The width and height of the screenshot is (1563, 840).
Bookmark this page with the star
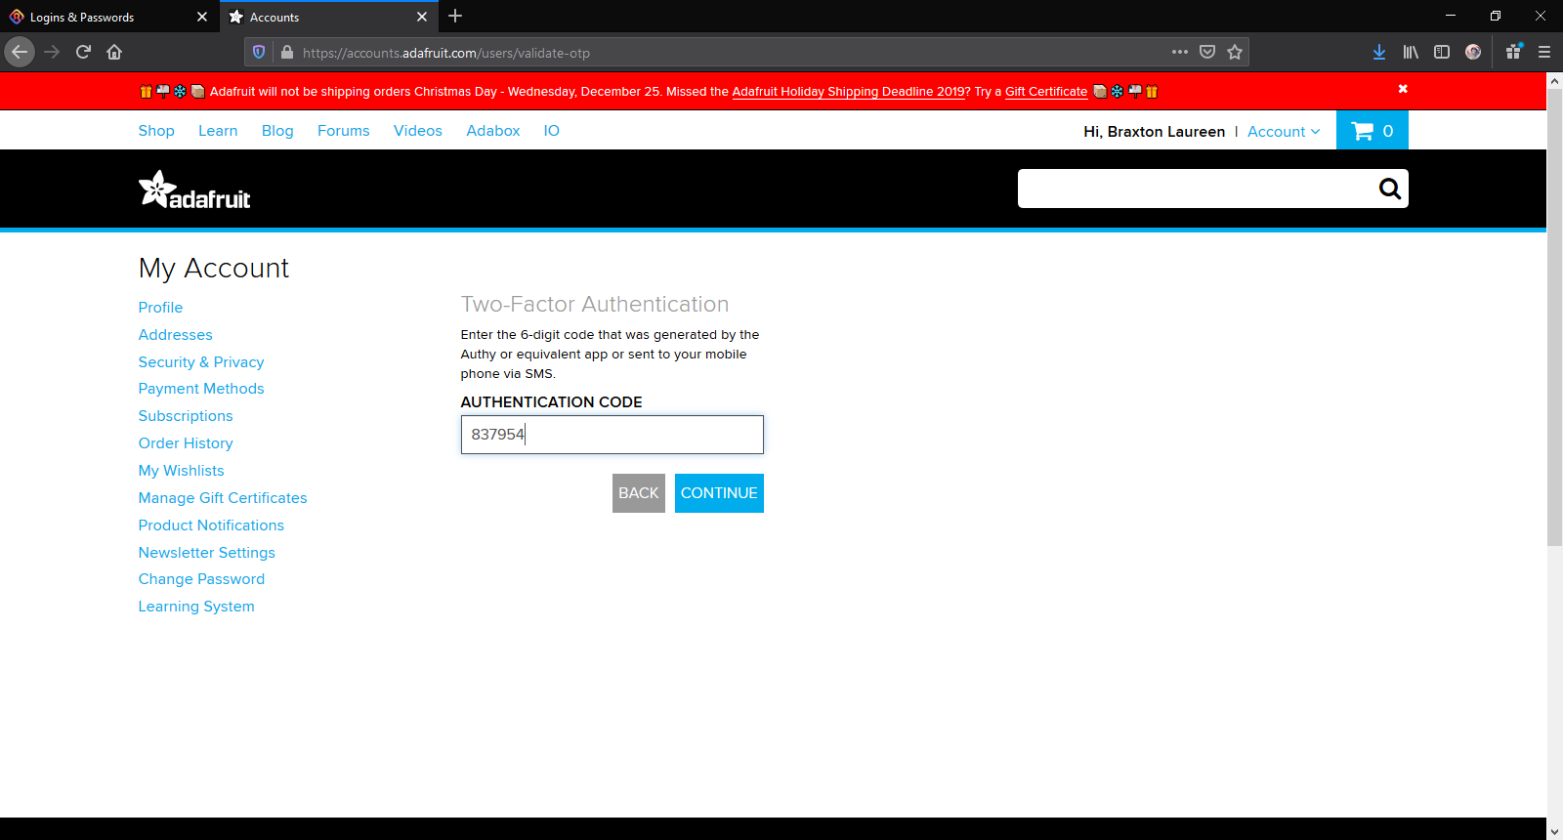click(x=1235, y=52)
